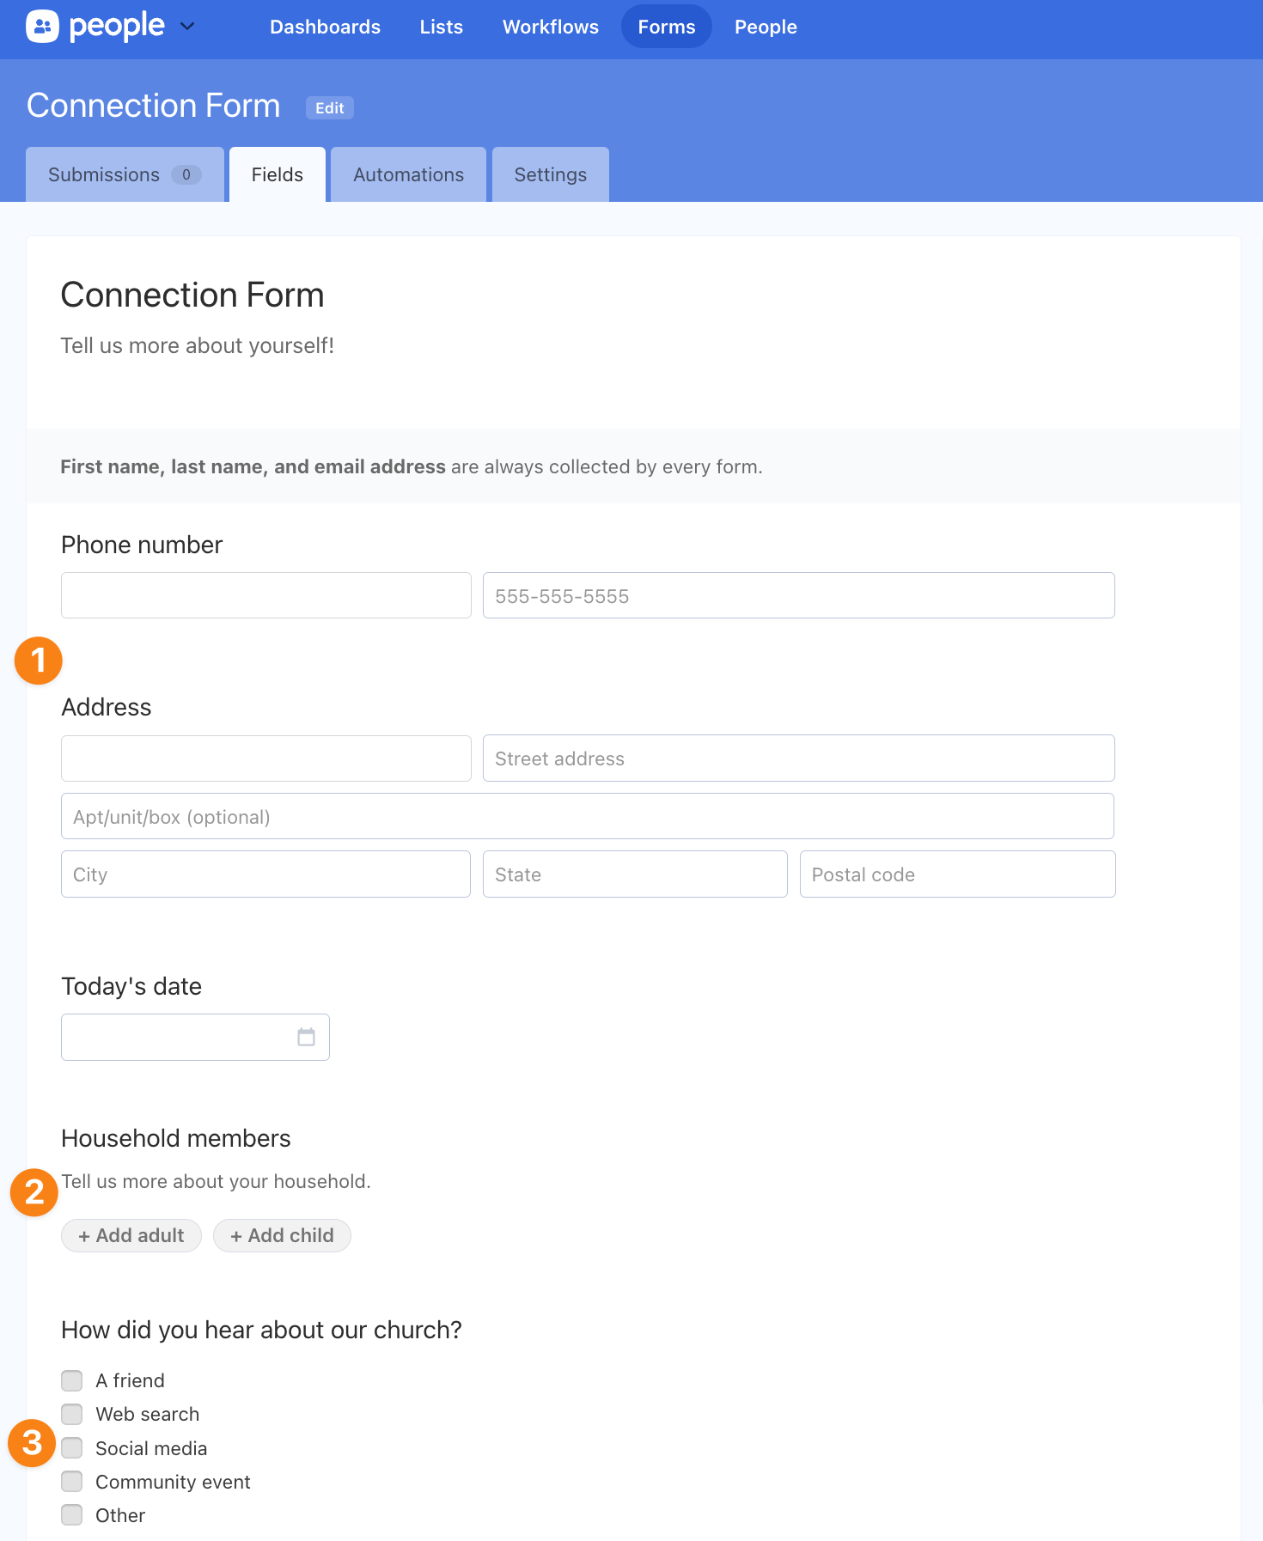
Task: Click the calendar icon in Today's date
Action: click(x=306, y=1037)
